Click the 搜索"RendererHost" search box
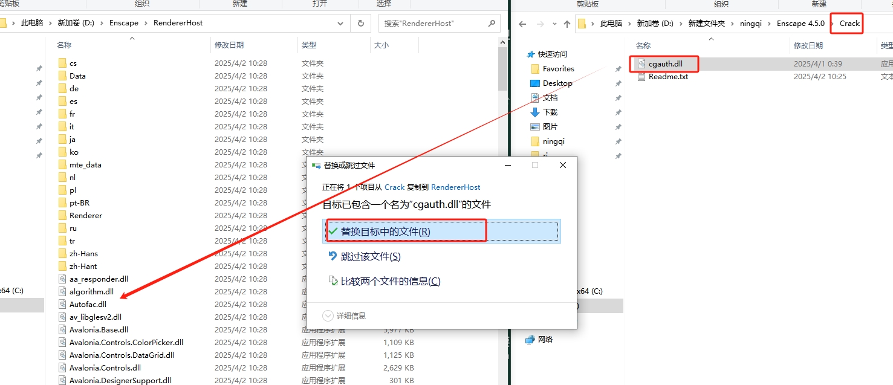Screen dimensions: 893x385 coord(432,24)
